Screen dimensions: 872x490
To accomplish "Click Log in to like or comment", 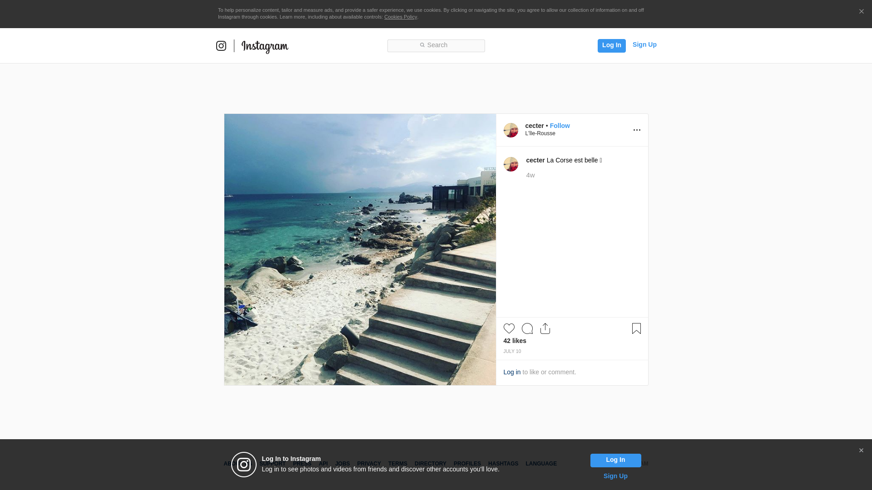I will coord(512,372).
